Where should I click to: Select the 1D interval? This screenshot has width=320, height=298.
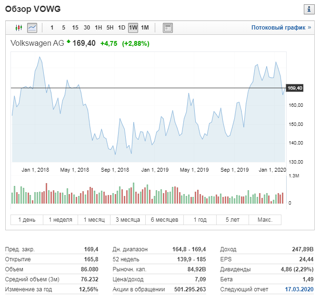(121, 28)
